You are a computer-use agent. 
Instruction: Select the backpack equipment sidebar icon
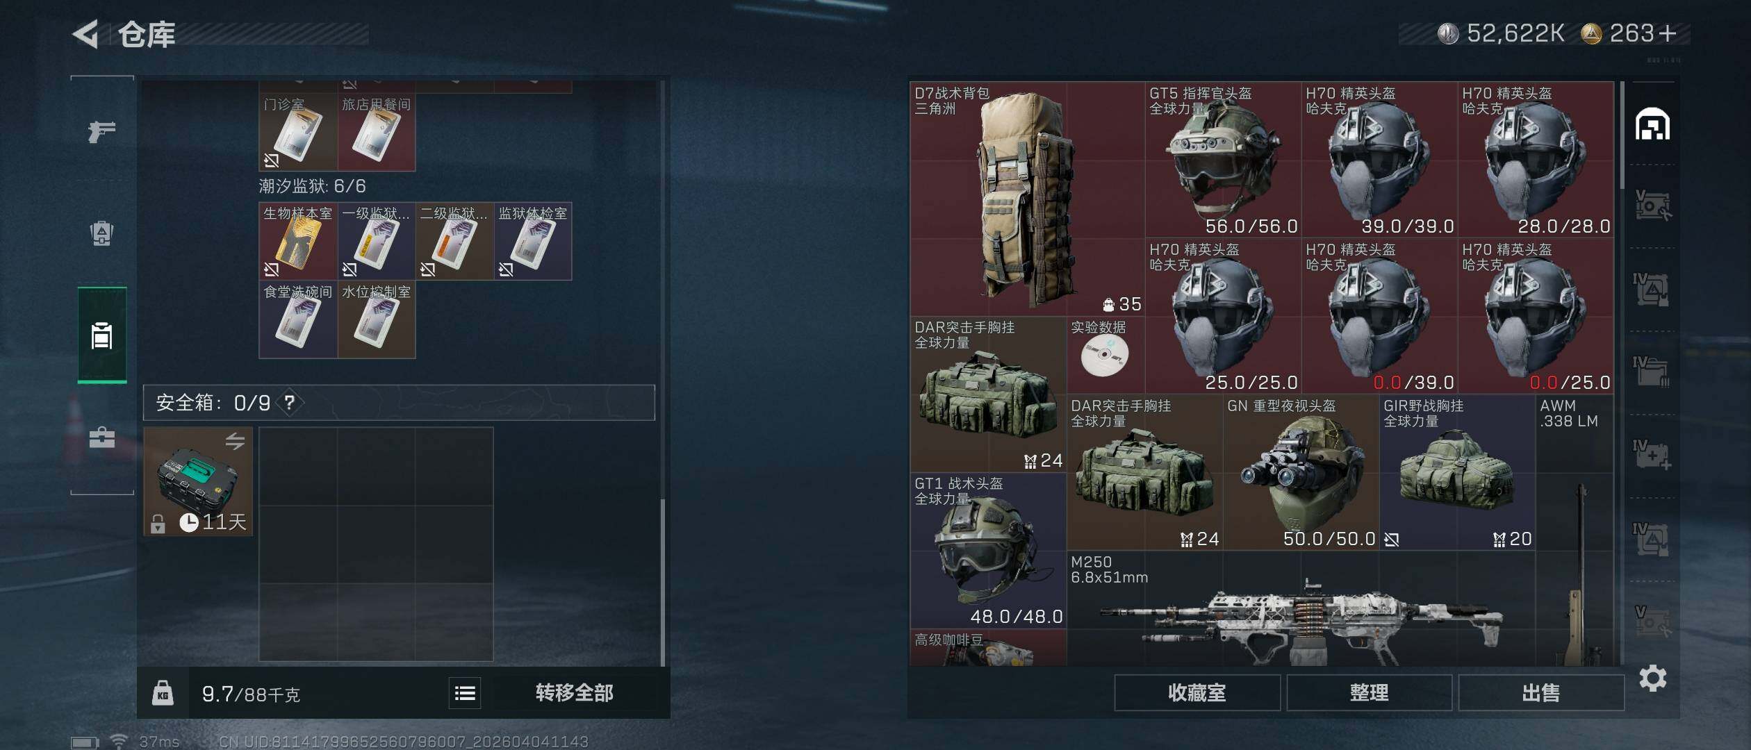click(101, 233)
